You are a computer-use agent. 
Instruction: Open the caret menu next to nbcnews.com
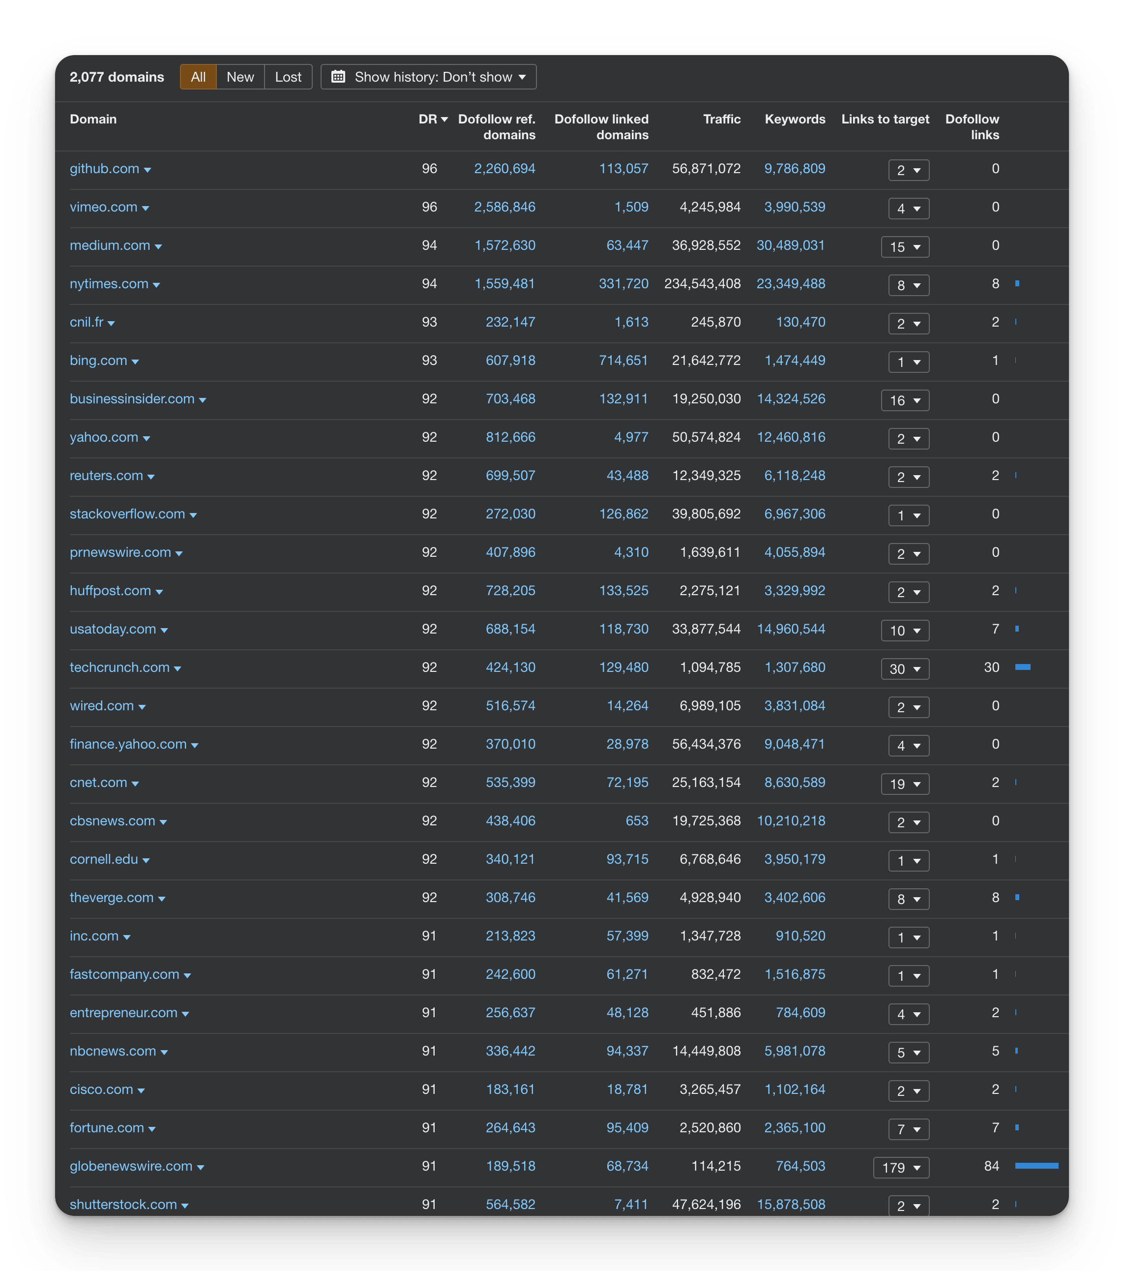coord(164,1052)
